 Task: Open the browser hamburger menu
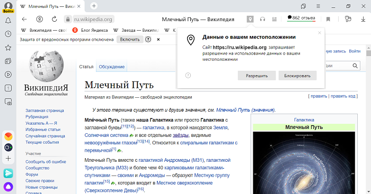(x=319, y=6)
